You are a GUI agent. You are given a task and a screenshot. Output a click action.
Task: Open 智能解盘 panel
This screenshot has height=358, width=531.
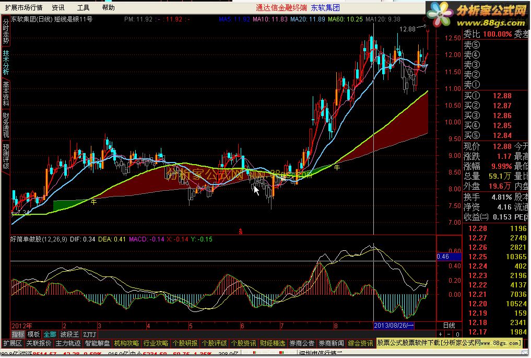[98, 343]
